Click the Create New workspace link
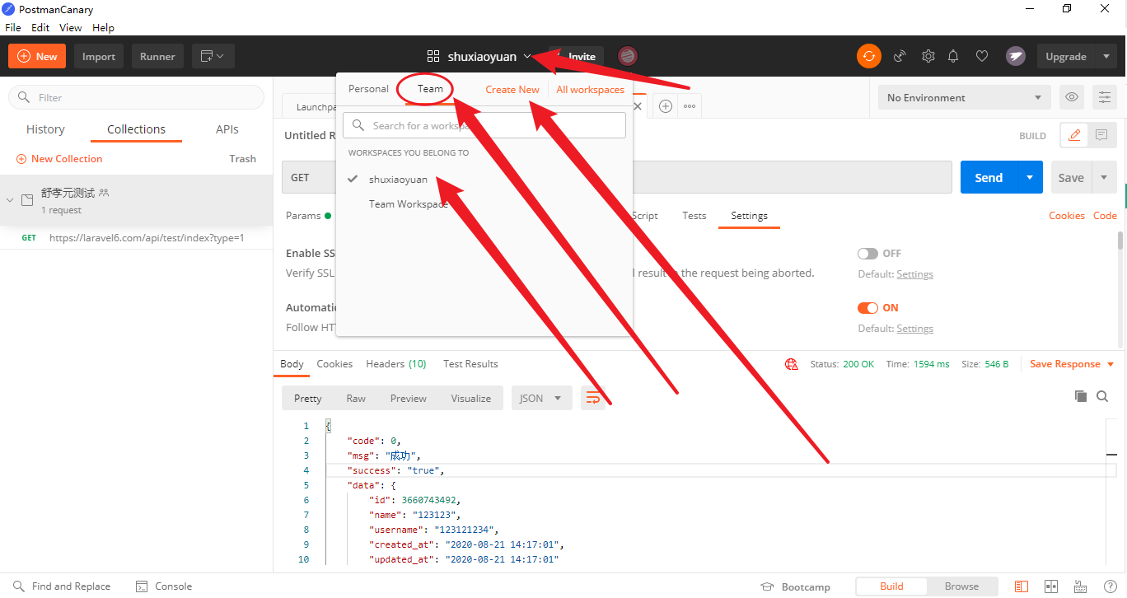1127x598 pixels. [x=512, y=90]
